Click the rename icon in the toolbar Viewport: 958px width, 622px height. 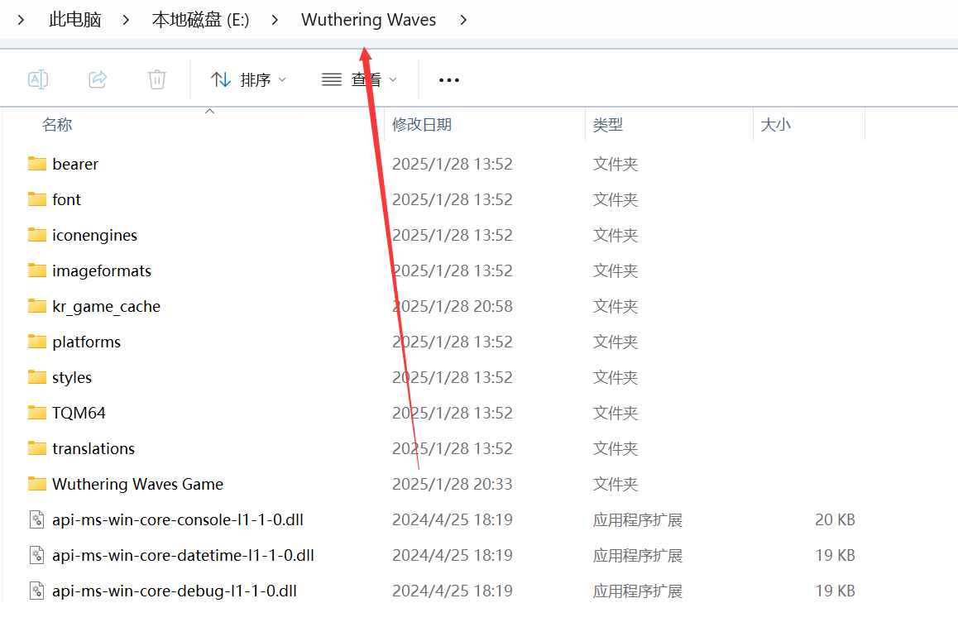(38, 79)
